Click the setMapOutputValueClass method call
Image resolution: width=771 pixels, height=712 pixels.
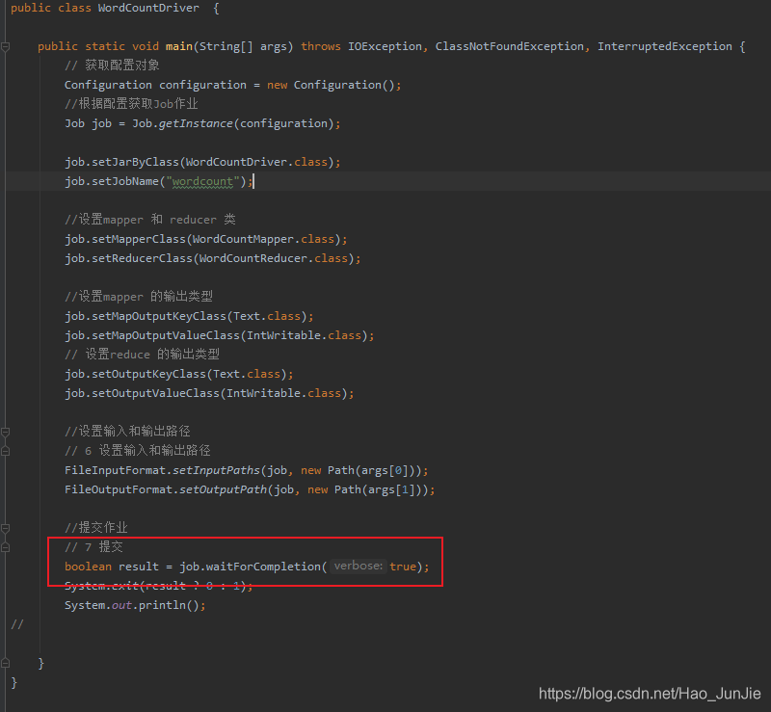point(166,335)
